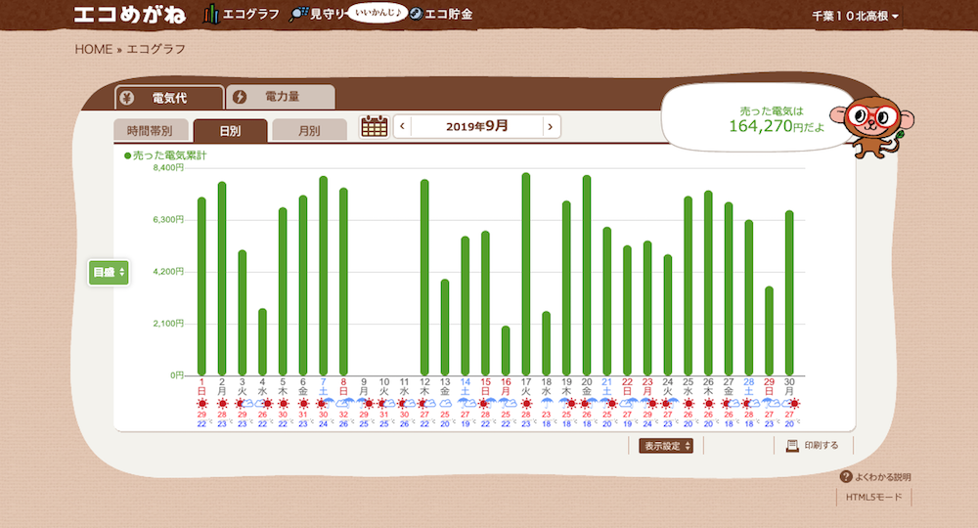978x528 pixels.
Task: Open the 千葉１０北高根 site dropdown
Action: coord(855,17)
